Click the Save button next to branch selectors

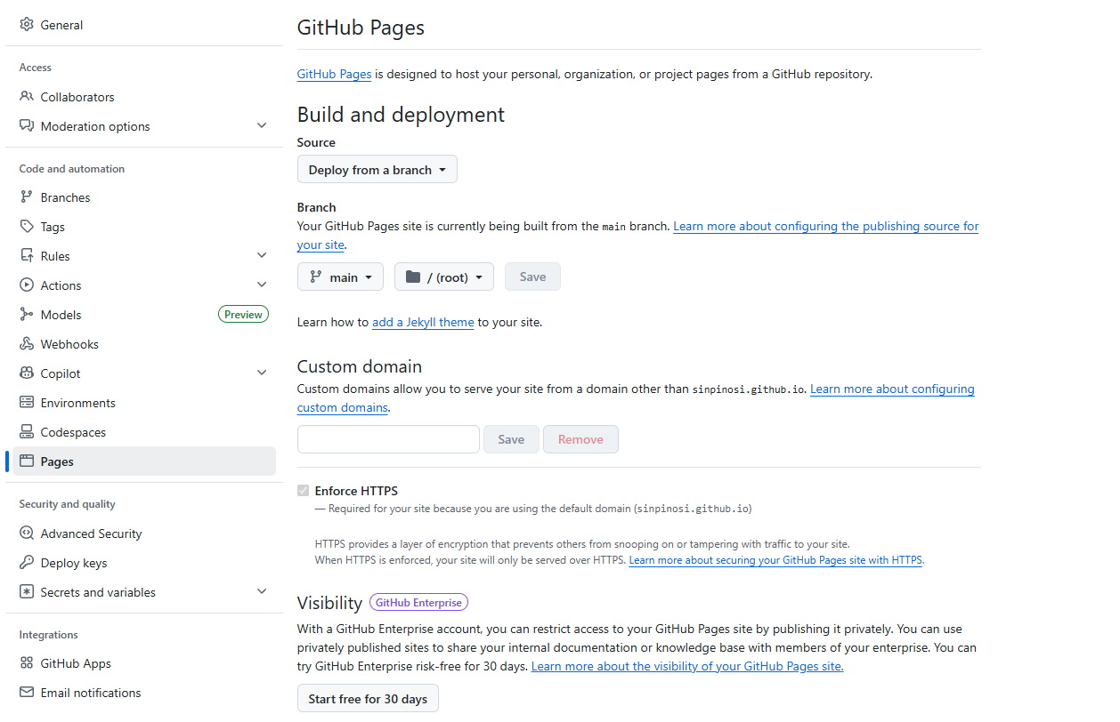532,277
